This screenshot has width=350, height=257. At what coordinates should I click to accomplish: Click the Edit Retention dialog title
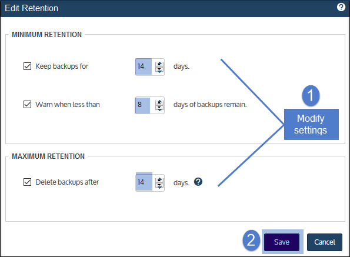point(32,8)
